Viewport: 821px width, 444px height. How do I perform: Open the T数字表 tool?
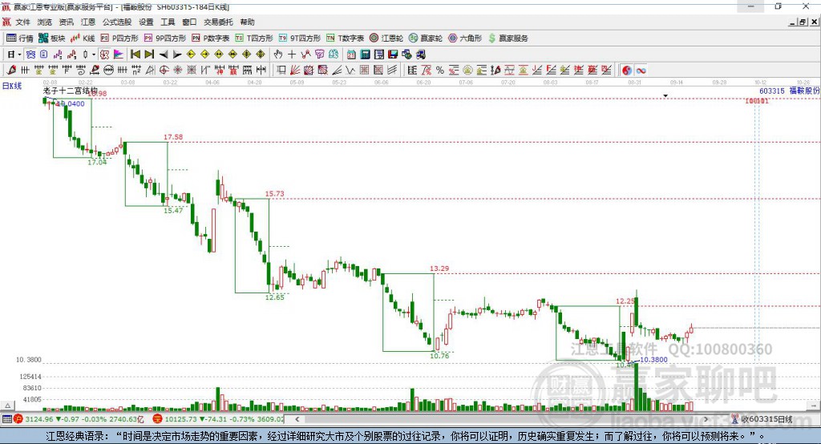[345, 38]
